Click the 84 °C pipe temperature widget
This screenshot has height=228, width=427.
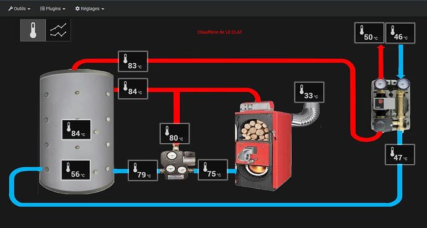click(x=133, y=89)
